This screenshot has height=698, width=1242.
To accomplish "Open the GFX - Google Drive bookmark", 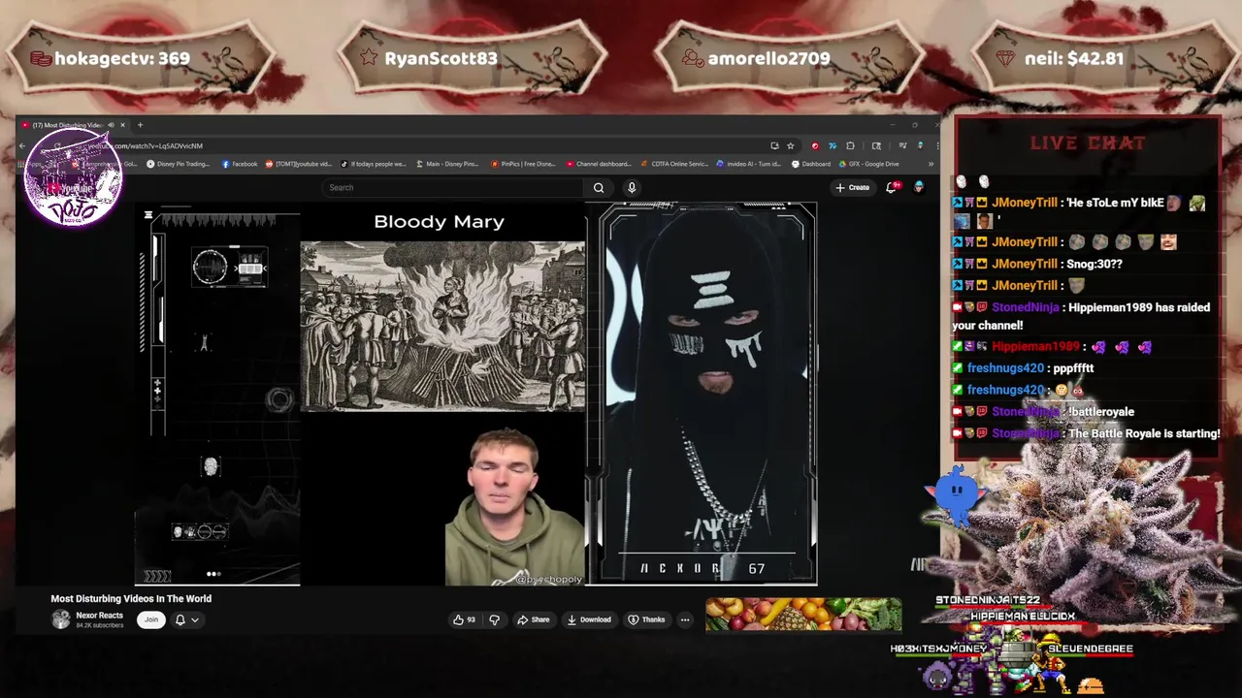I will click(868, 164).
